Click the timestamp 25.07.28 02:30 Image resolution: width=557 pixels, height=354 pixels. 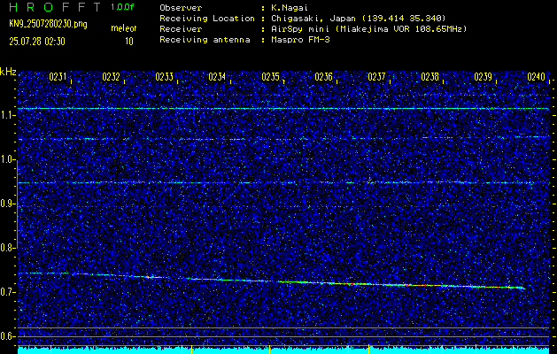click(37, 42)
